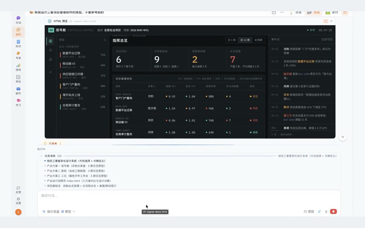
Task: Click the 2026 W40–W51 period selector
Action: pos(139,30)
